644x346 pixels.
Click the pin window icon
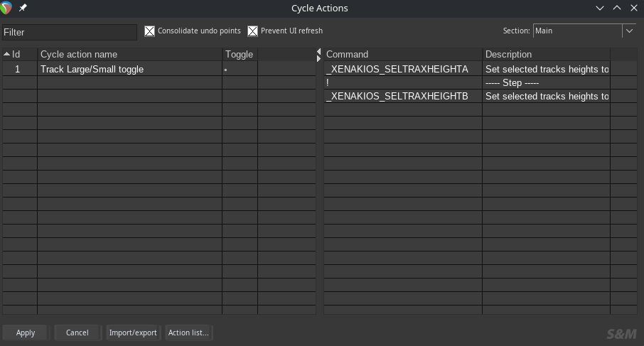point(23,8)
